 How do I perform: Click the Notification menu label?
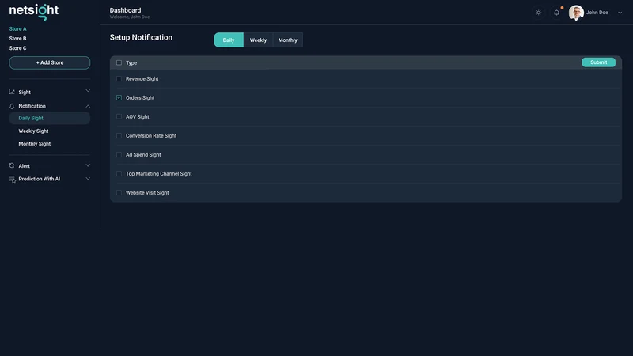tap(32, 106)
